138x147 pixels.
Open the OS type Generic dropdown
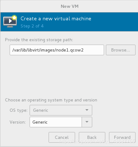tap(61, 110)
